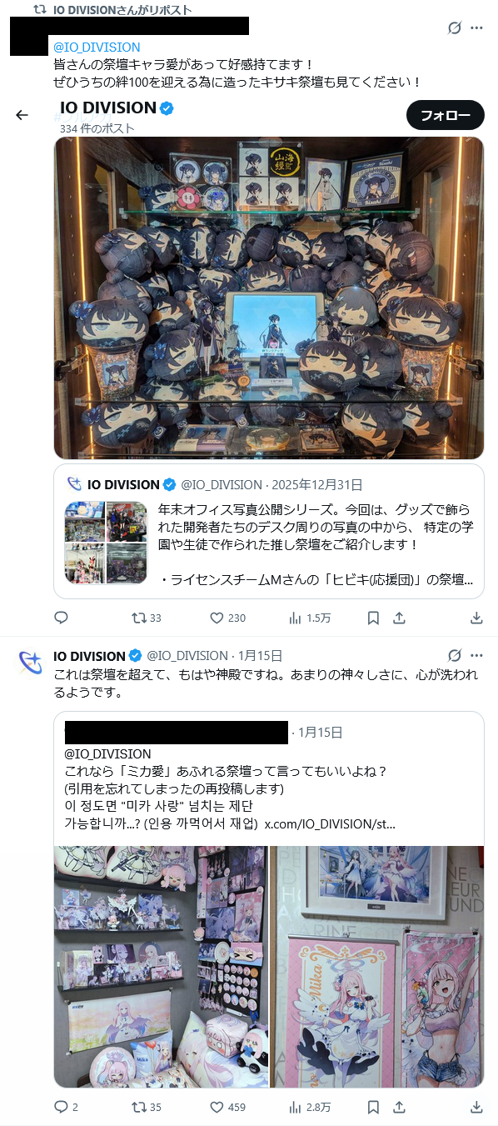Like the post with 230 likes
This screenshot has height=1126, width=498.
click(227, 618)
